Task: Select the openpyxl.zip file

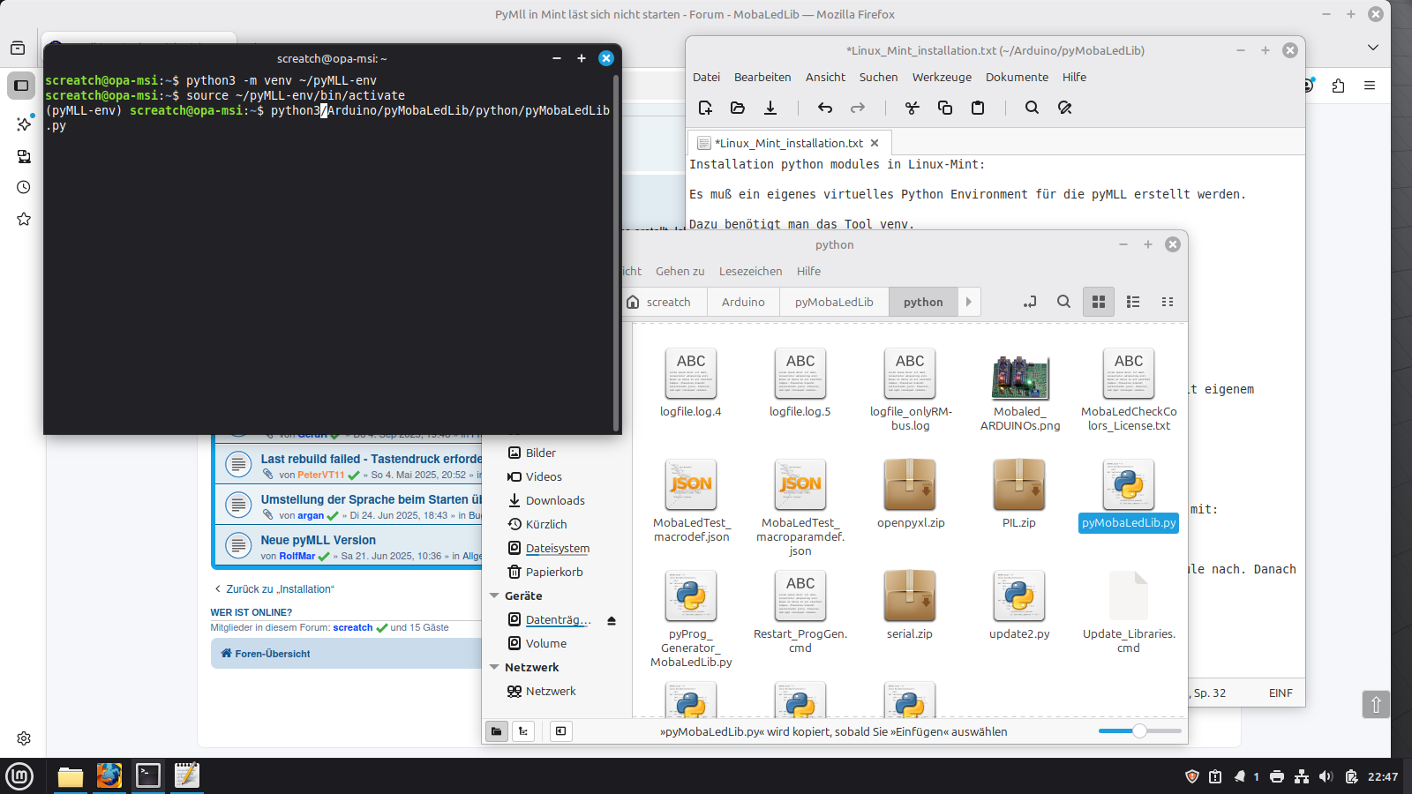Action: tap(910, 494)
